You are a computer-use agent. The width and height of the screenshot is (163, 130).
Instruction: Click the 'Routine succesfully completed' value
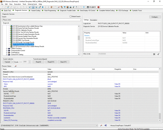point(57,118)
